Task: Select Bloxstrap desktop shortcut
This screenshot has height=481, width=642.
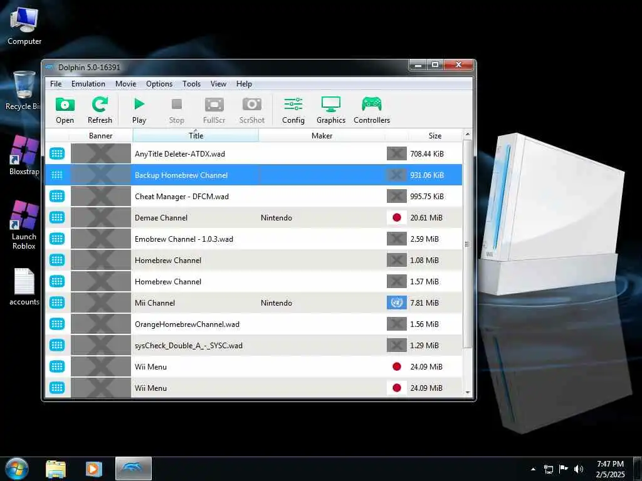Action: [24, 155]
